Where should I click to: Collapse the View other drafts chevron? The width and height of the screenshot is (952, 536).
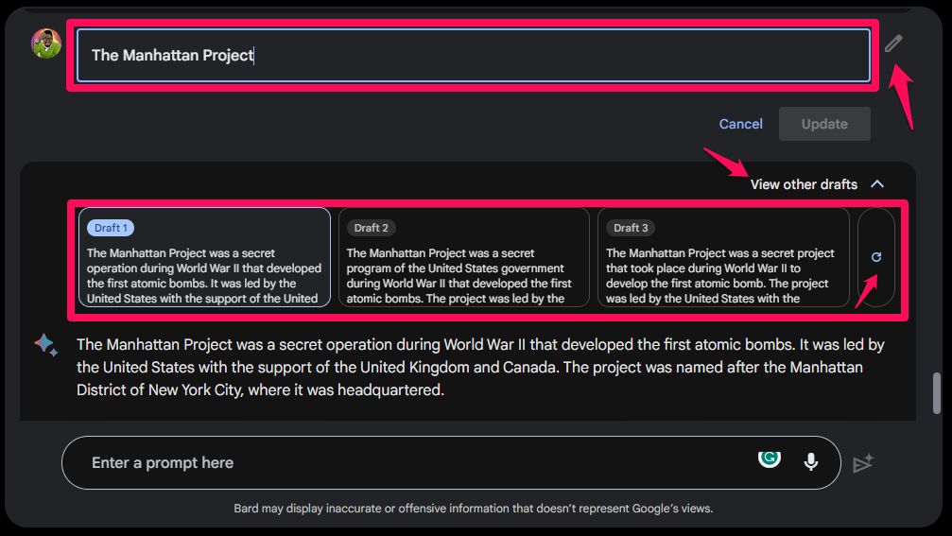[877, 184]
